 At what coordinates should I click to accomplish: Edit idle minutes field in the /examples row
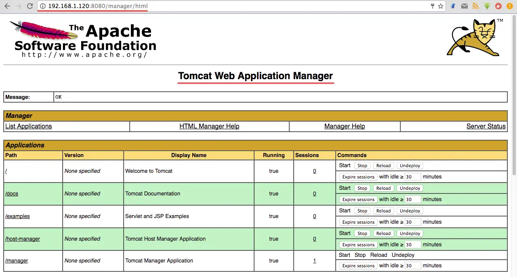(x=413, y=222)
